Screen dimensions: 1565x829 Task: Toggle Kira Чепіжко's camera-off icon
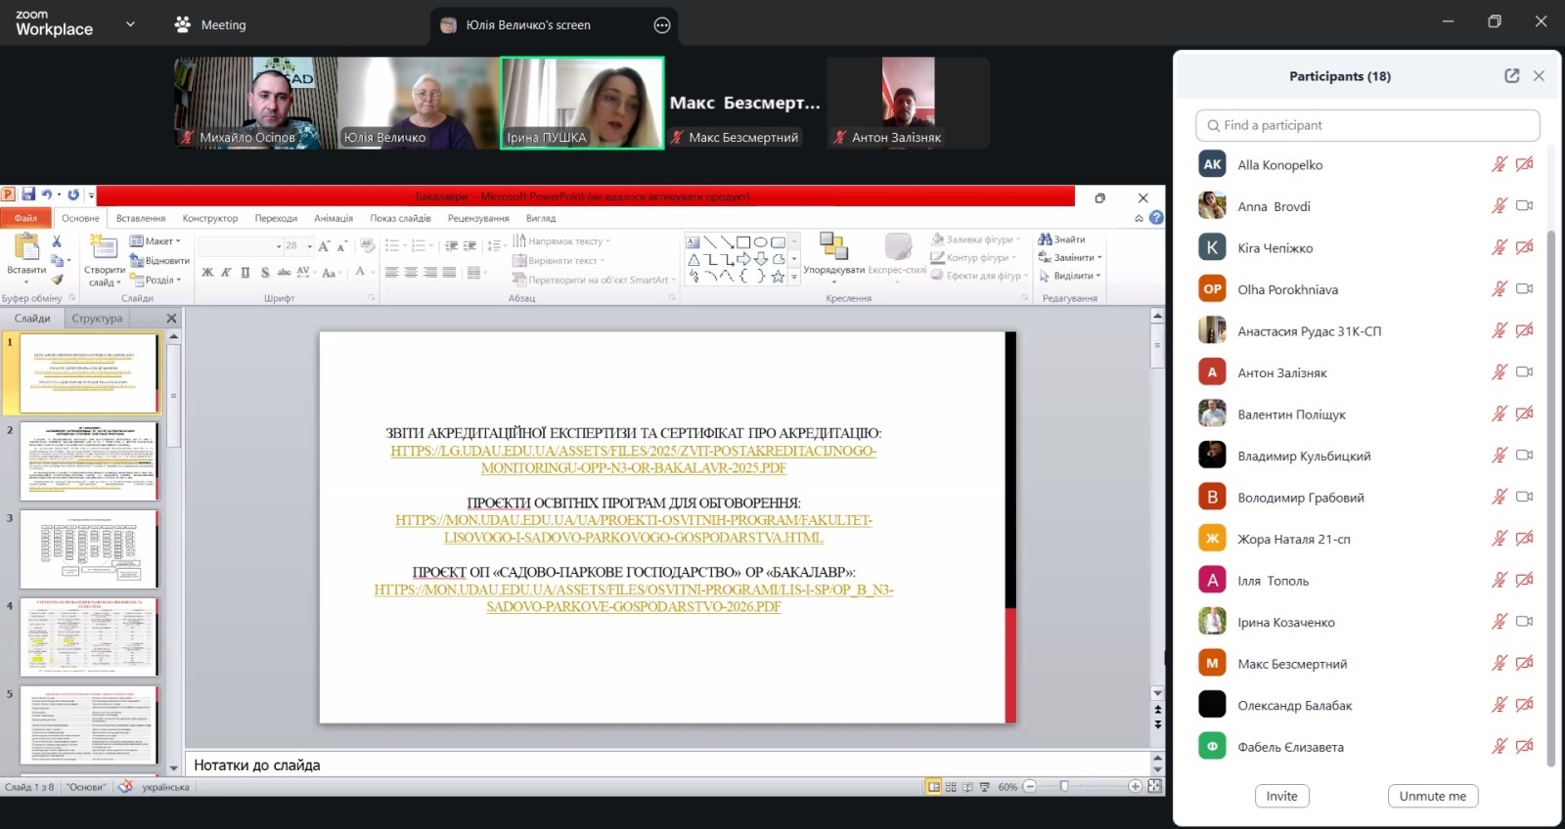(1524, 247)
